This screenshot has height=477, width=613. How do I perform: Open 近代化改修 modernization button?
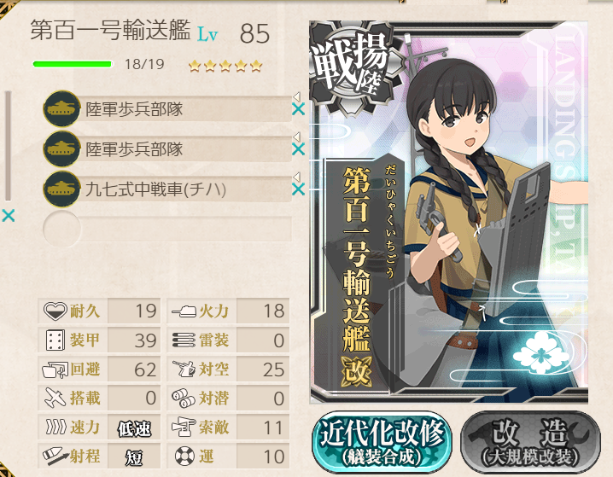382,442
